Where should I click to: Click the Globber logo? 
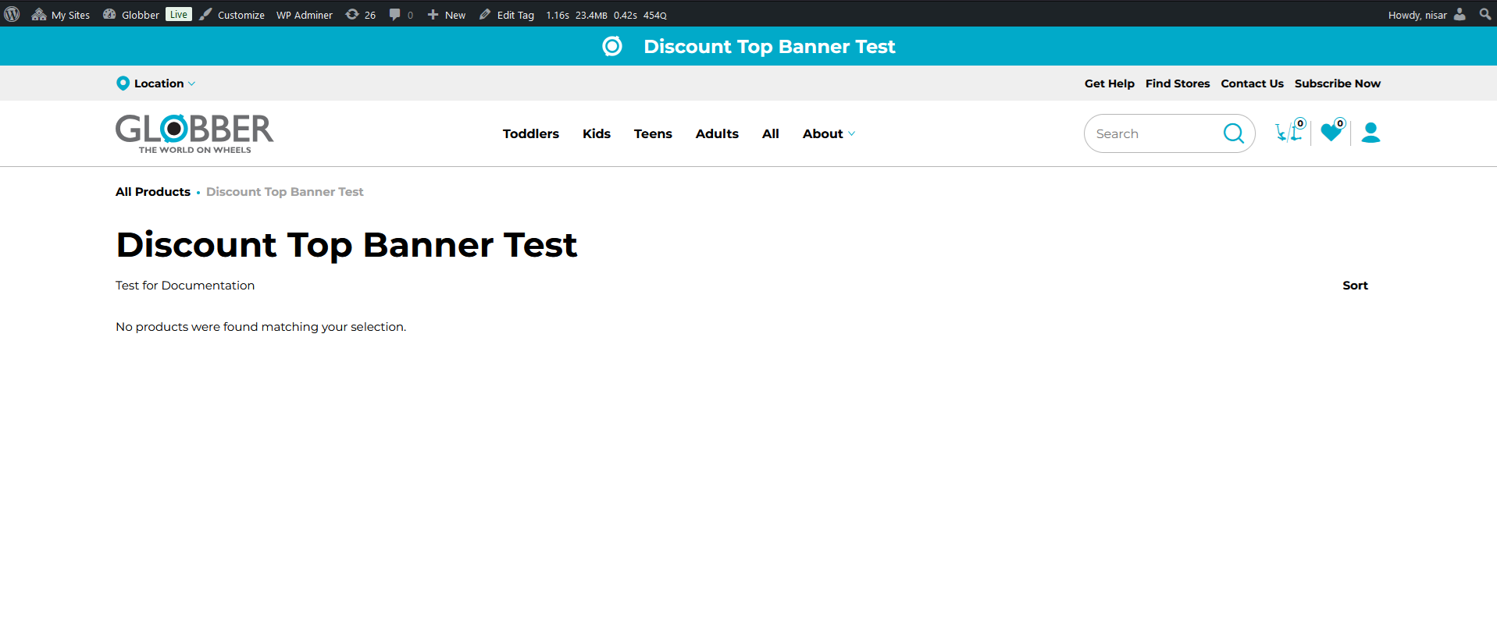[194, 133]
